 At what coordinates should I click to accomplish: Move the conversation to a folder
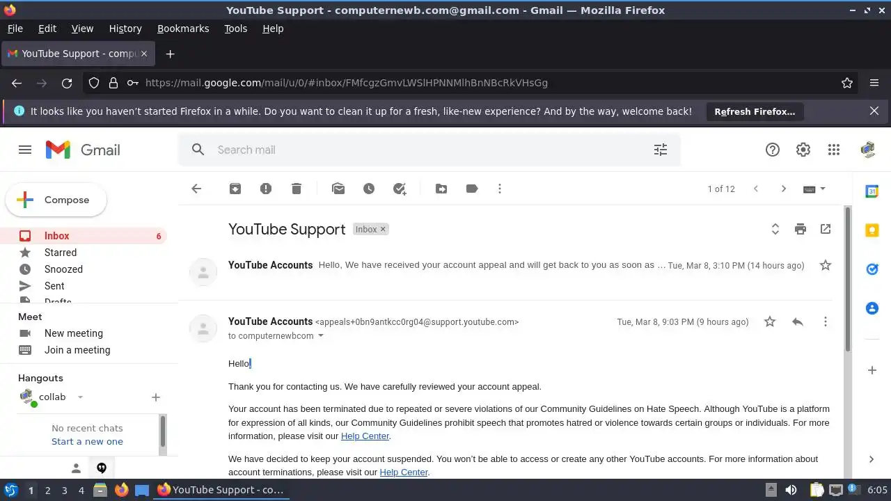click(441, 189)
